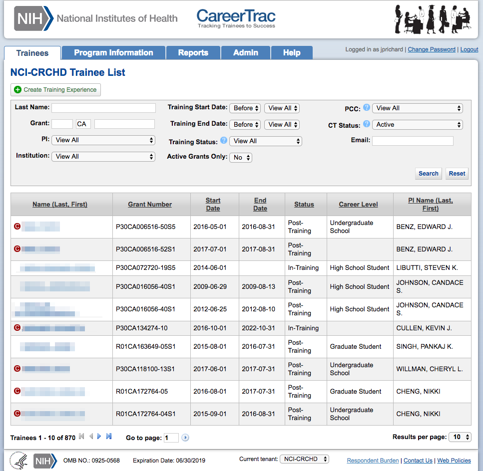The image size is (483, 471).
Task: Change Results per page dropdown
Action: (460, 437)
